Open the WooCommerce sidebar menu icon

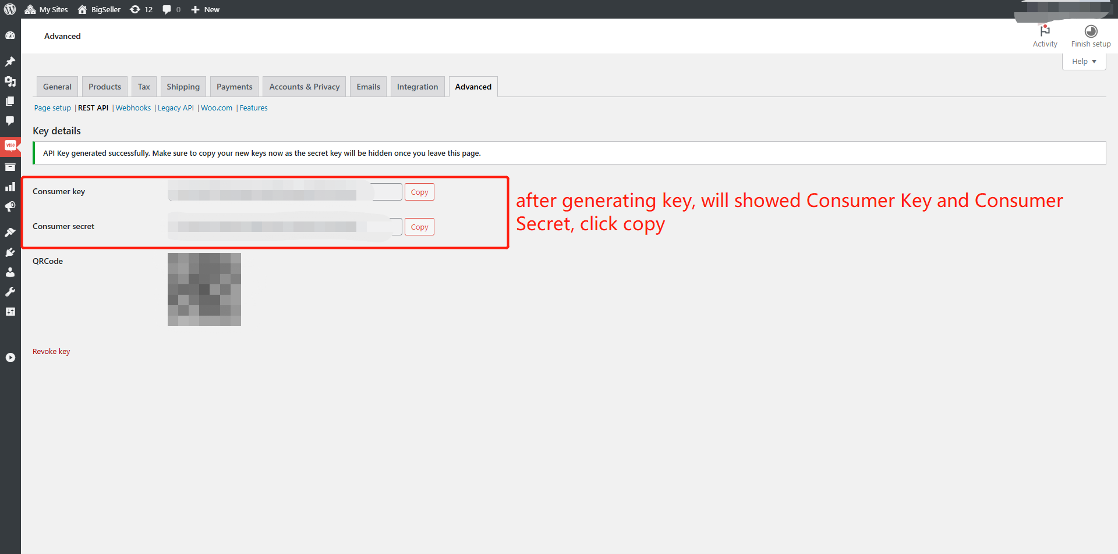tap(10, 145)
